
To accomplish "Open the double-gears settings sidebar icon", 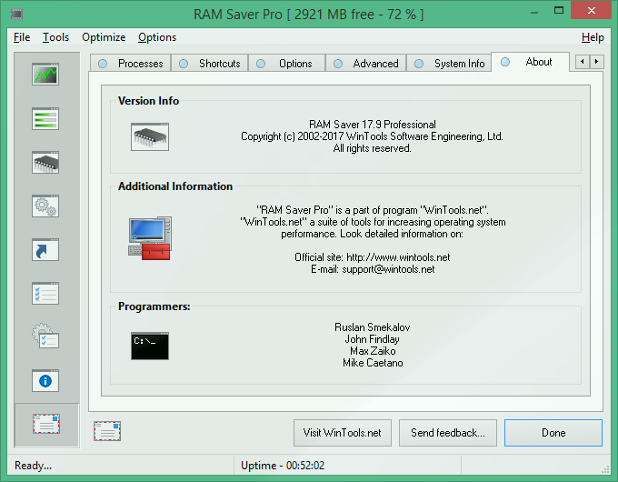I will pos(45,206).
